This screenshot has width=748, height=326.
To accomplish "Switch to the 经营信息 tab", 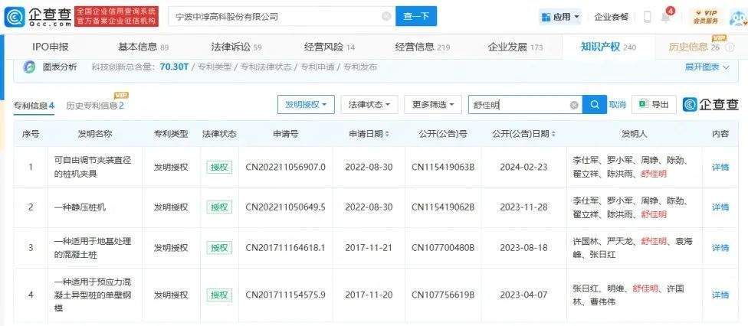I will click(422, 47).
